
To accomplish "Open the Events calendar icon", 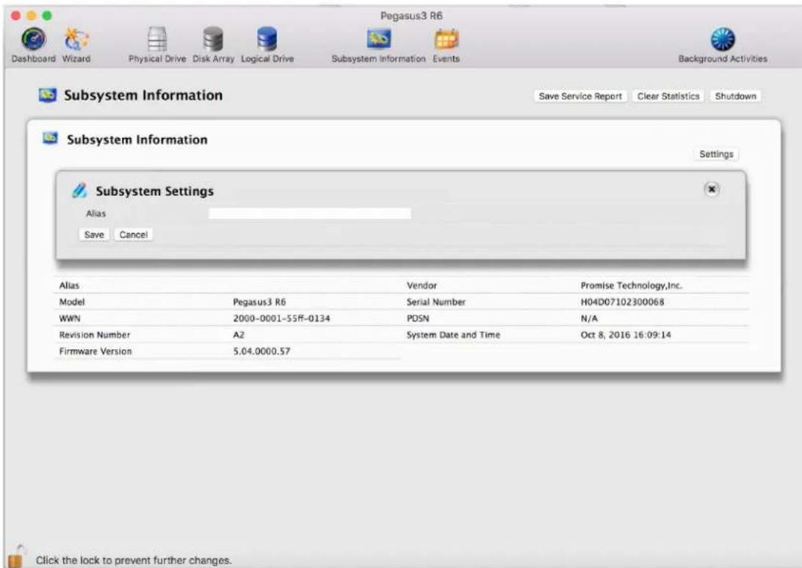I will [x=446, y=40].
